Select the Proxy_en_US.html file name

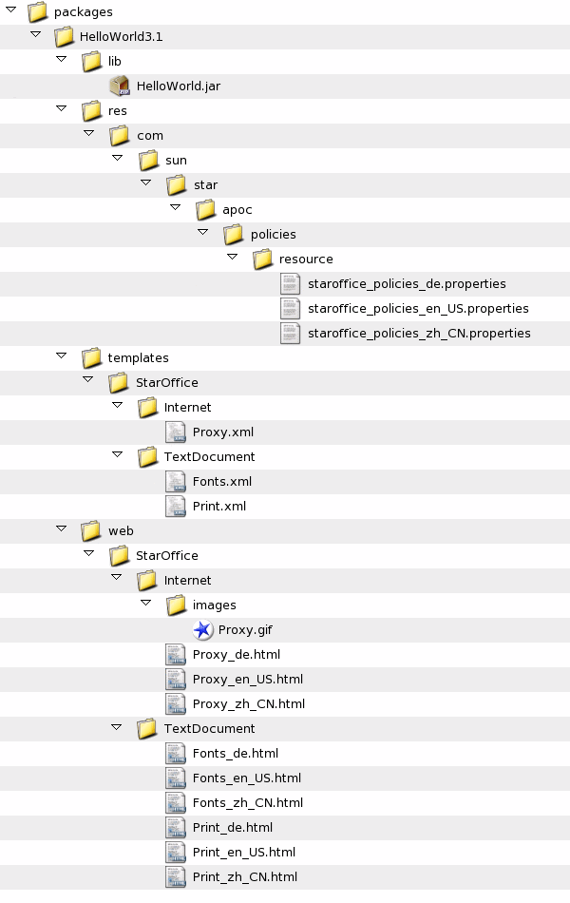pos(248,680)
